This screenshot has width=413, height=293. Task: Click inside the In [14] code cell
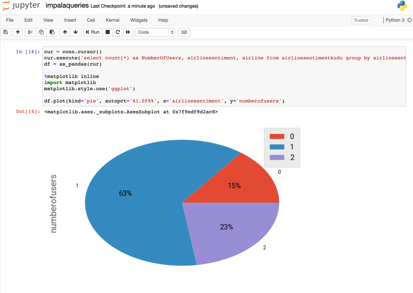coord(224,76)
